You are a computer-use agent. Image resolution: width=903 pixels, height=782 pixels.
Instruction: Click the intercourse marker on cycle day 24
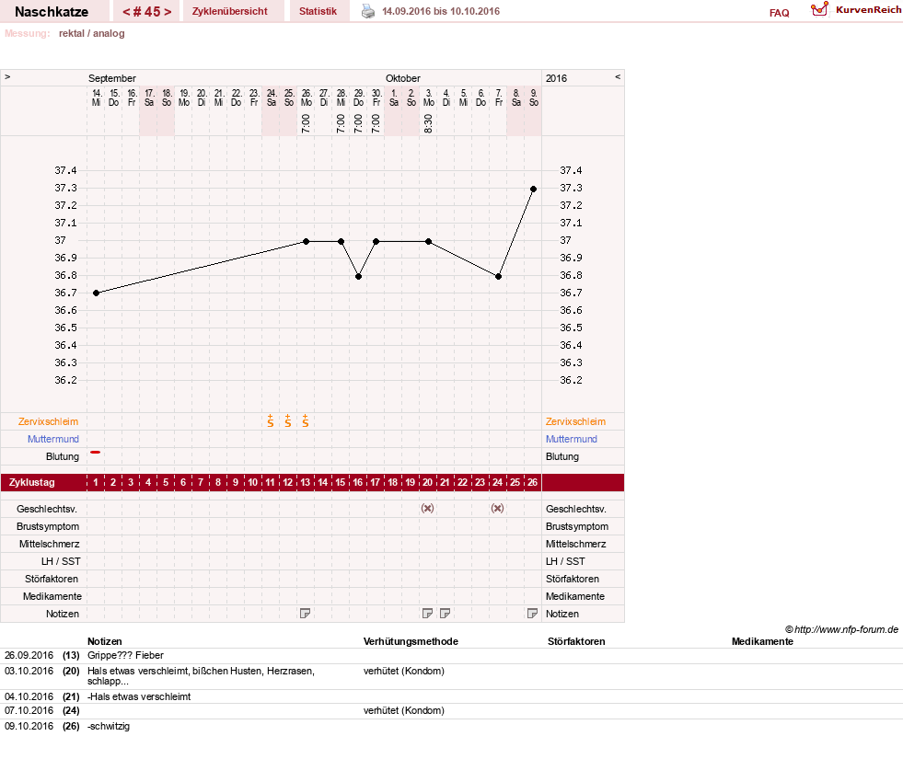[498, 508]
